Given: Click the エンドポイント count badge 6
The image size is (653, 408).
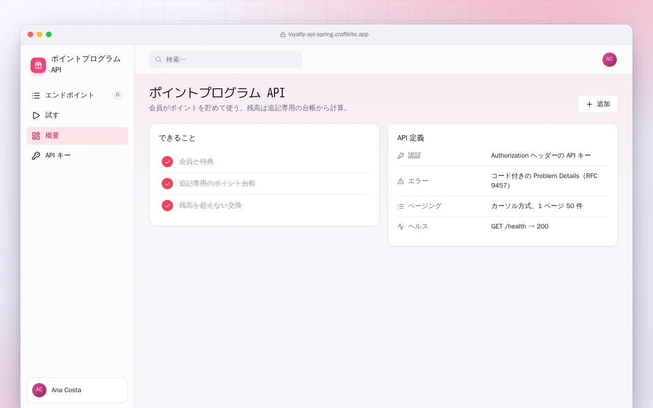Looking at the screenshot, I should coord(117,95).
